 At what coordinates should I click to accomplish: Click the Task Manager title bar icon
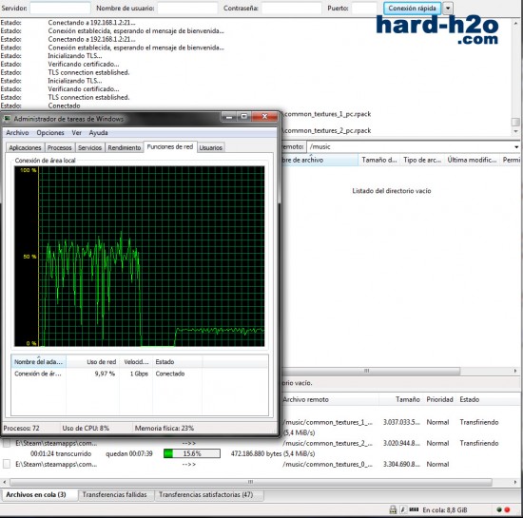7,119
